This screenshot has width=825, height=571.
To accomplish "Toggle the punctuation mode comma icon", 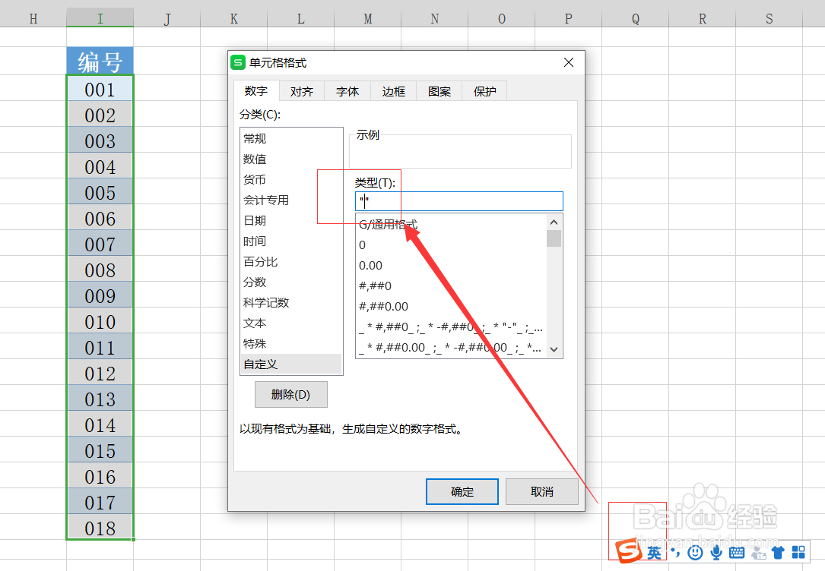I will (676, 553).
